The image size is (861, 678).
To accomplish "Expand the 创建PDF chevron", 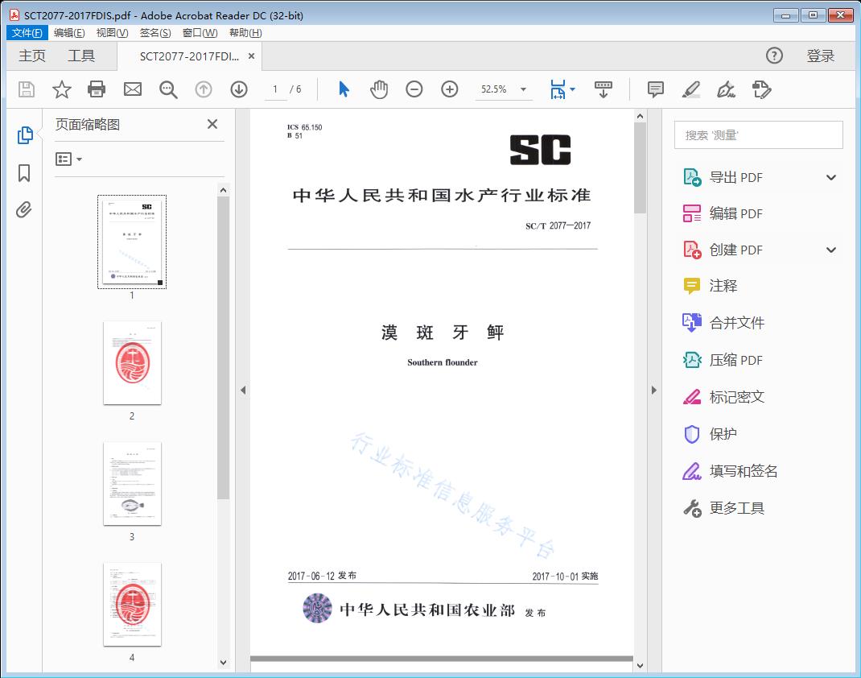I will click(830, 250).
